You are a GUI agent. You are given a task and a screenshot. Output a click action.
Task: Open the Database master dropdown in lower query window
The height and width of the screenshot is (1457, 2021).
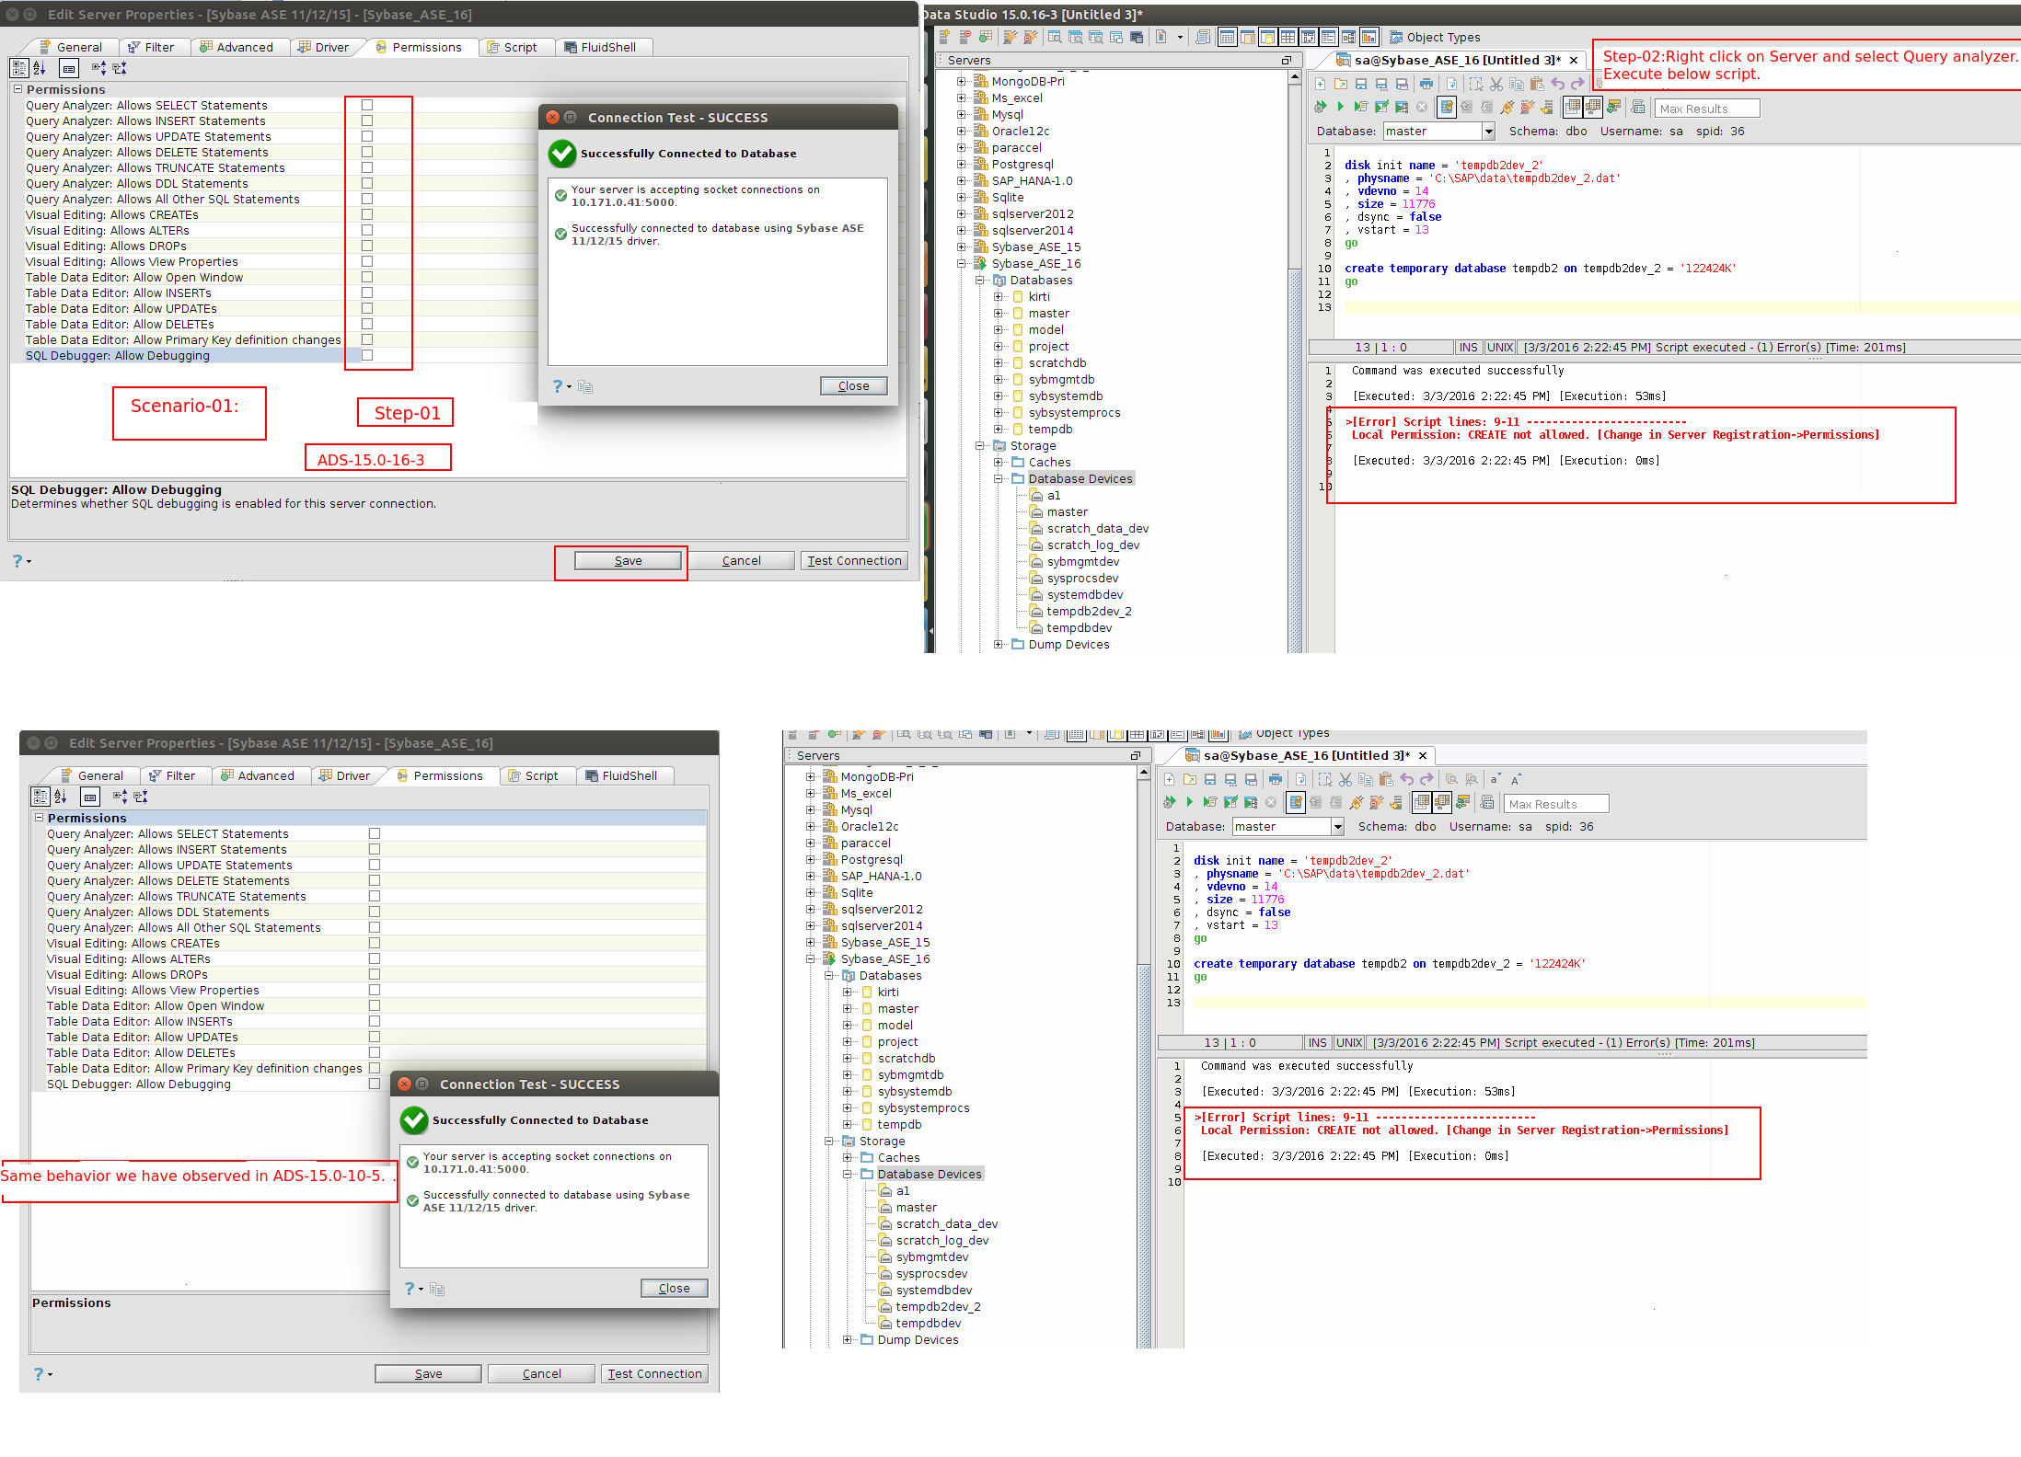coord(1337,827)
